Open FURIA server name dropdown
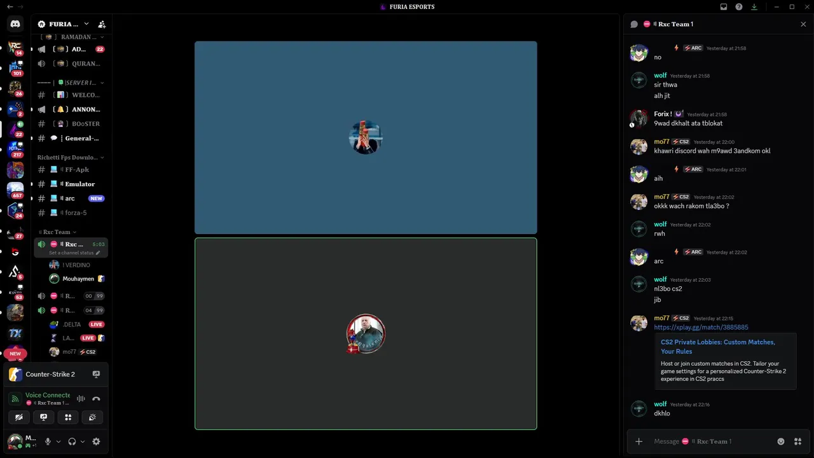The width and height of the screenshot is (814, 458). [x=64, y=24]
